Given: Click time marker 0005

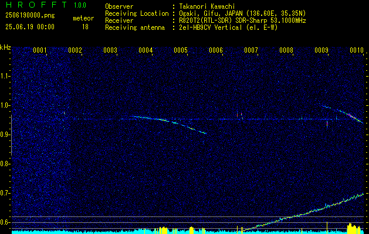Looking at the screenshot, I should (x=181, y=50).
